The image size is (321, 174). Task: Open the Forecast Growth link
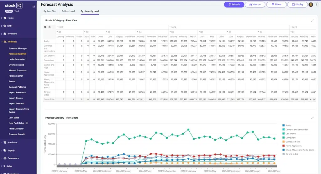point(17,134)
